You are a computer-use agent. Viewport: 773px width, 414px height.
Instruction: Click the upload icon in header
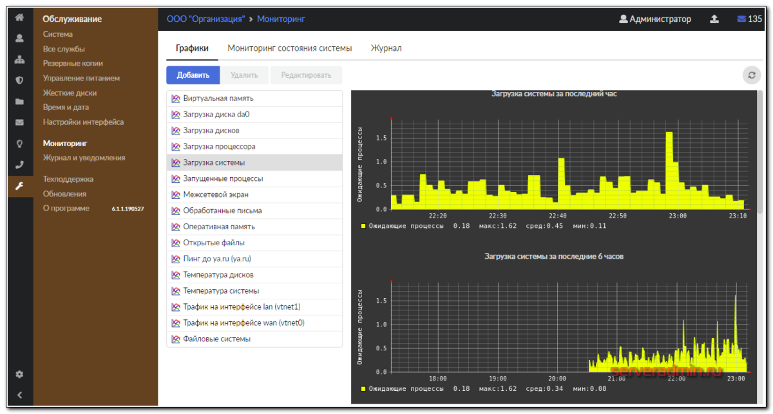pos(714,19)
